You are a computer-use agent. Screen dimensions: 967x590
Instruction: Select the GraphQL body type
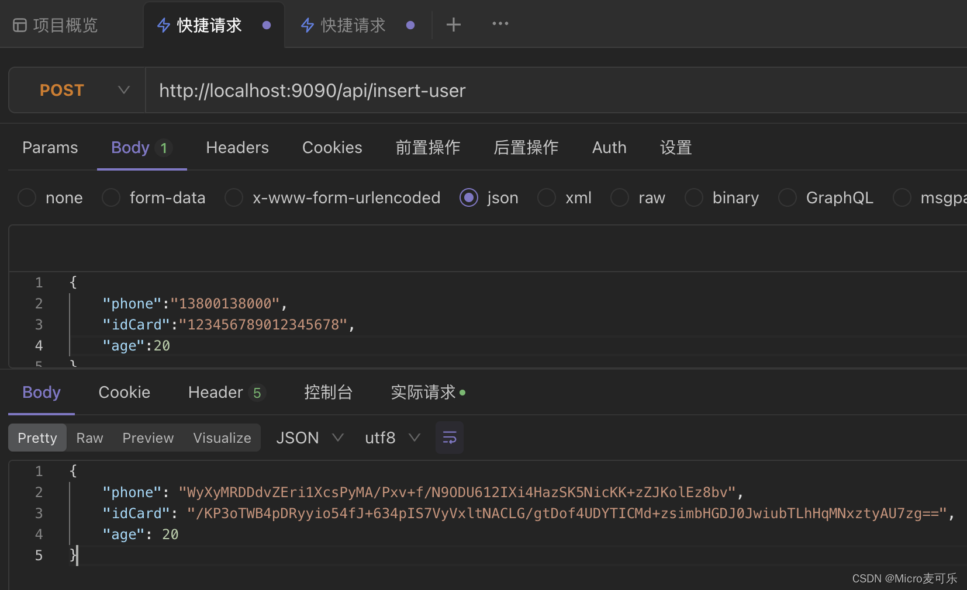click(x=826, y=197)
